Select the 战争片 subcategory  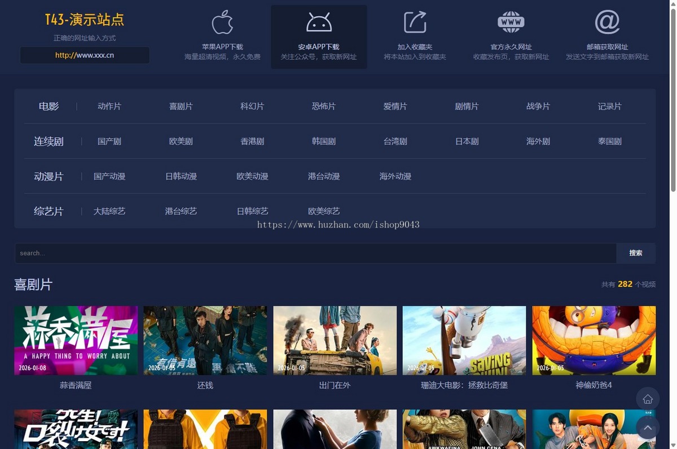coord(538,106)
